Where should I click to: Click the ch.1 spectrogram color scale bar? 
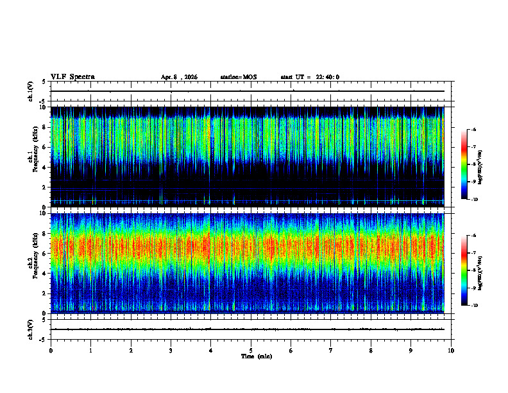coord(464,164)
